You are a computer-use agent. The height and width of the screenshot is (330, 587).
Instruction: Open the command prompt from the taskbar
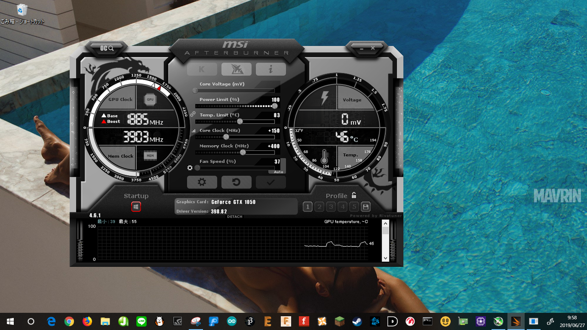point(427,321)
